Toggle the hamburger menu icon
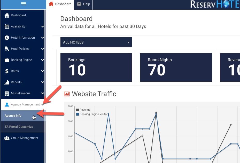The image size is (240, 163). coord(24,4)
